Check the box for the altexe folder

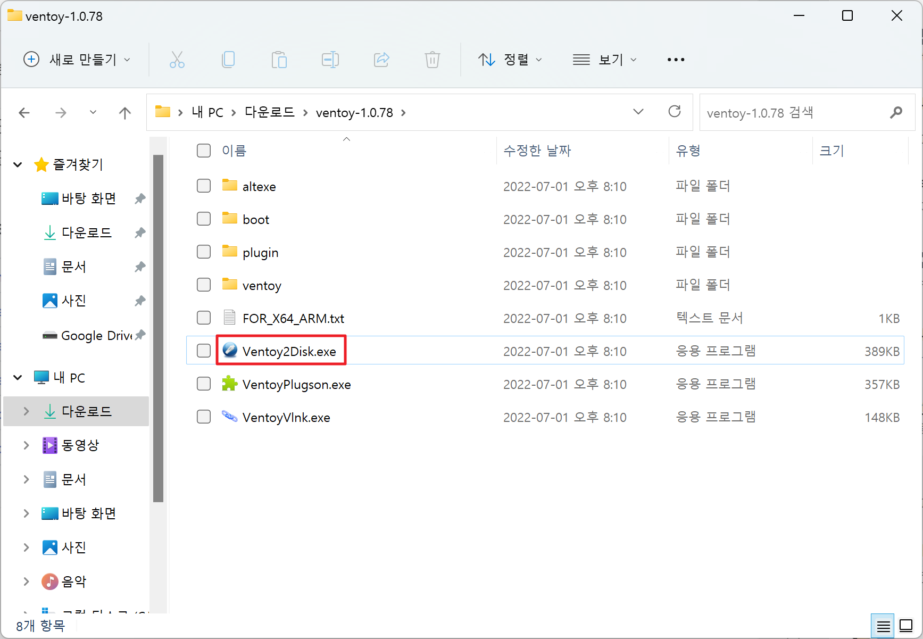pyautogui.click(x=204, y=186)
